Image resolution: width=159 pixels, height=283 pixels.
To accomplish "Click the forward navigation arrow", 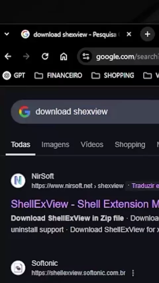I will (26, 57).
